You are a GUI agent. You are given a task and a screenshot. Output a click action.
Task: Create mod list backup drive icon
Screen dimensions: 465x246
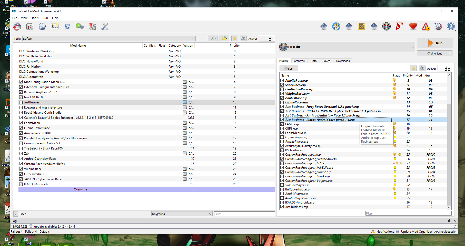[243, 38]
